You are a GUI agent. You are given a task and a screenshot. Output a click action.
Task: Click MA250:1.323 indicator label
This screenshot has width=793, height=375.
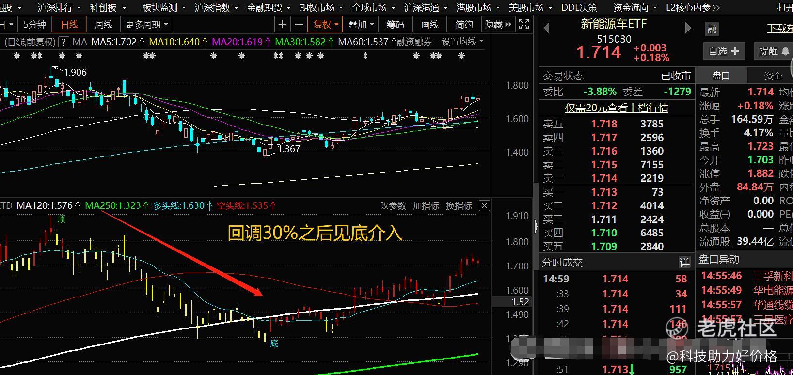pos(112,206)
